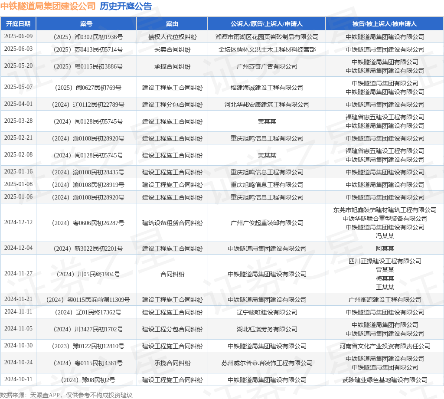Screen dimensions: 444x399
Task: Select case number (2023)豫0122民初12810号
Action: (x=88, y=347)
